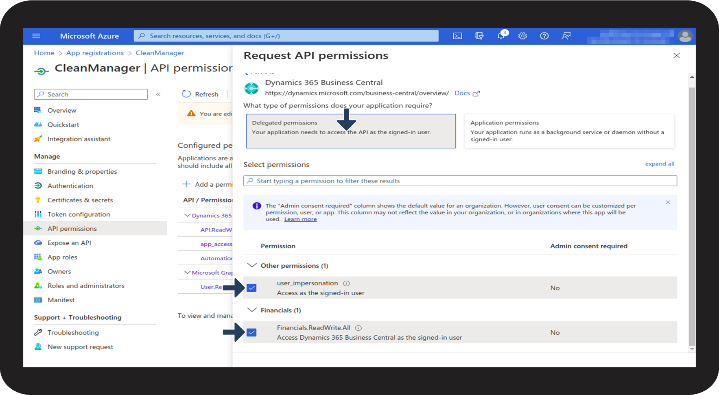The width and height of the screenshot is (719, 395).
Task: Click the panel's vertical scrollbar
Action: (692, 212)
